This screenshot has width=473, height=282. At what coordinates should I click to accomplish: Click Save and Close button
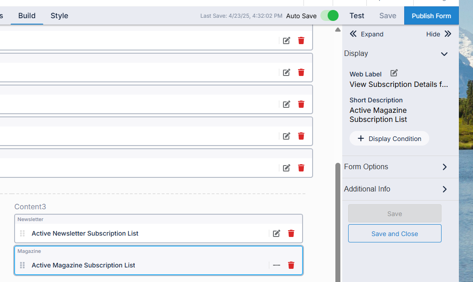395,234
